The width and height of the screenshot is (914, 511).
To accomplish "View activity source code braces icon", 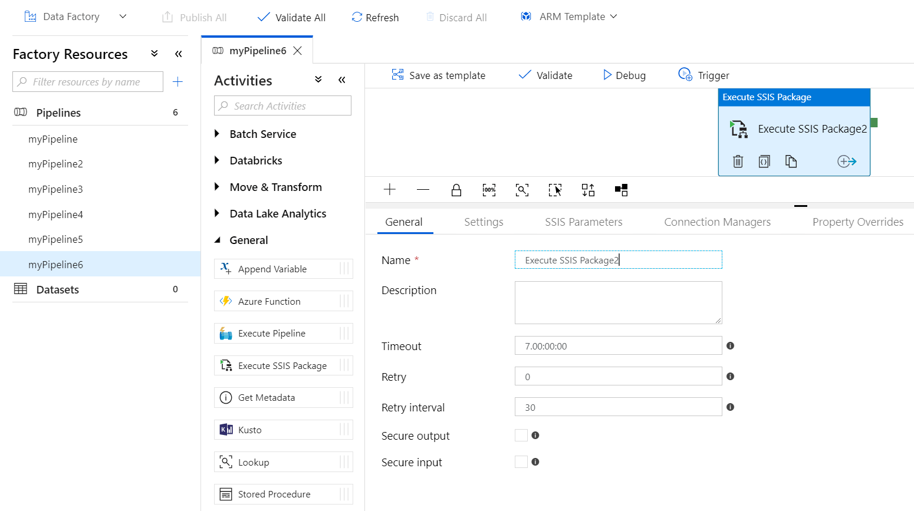I will pos(764,161).
